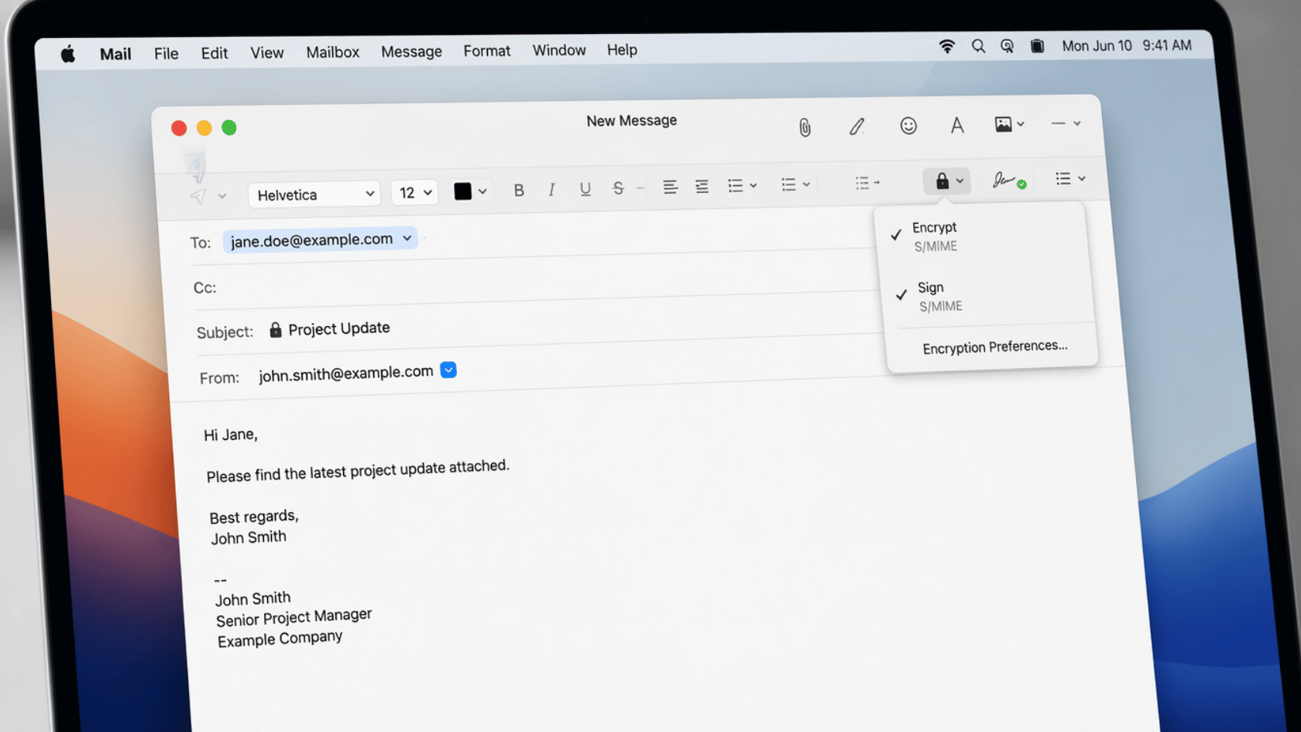Click the menu bar icon left of the date
The height and width of the screenshot is (732, 1301).
[1037, 46]
